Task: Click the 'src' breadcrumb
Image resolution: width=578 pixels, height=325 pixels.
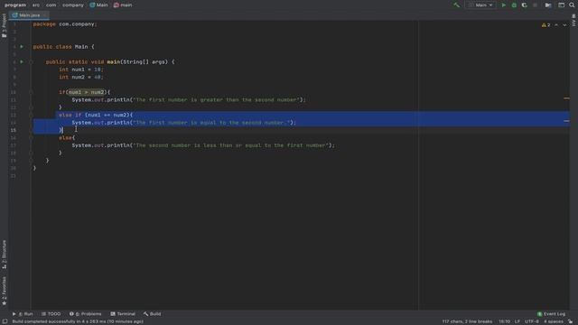Action: (36, 5)
